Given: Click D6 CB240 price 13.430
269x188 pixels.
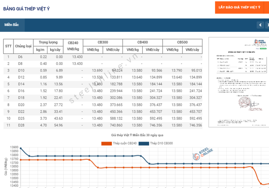Looking at the screenshot, I should click(x=77, y=57).
